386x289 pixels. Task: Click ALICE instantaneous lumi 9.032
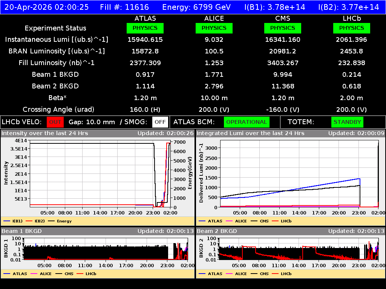[214, 40]
